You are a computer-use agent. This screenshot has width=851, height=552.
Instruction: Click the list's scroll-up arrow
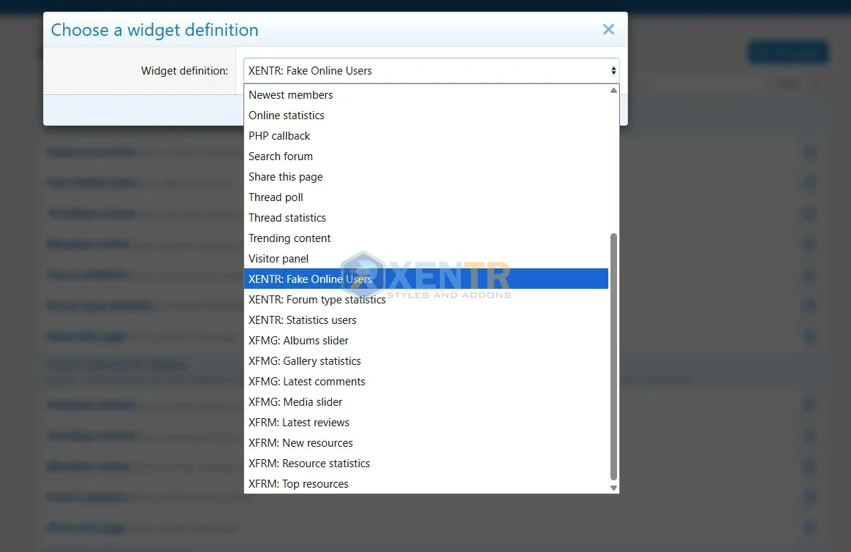click(x=613, y=90)
